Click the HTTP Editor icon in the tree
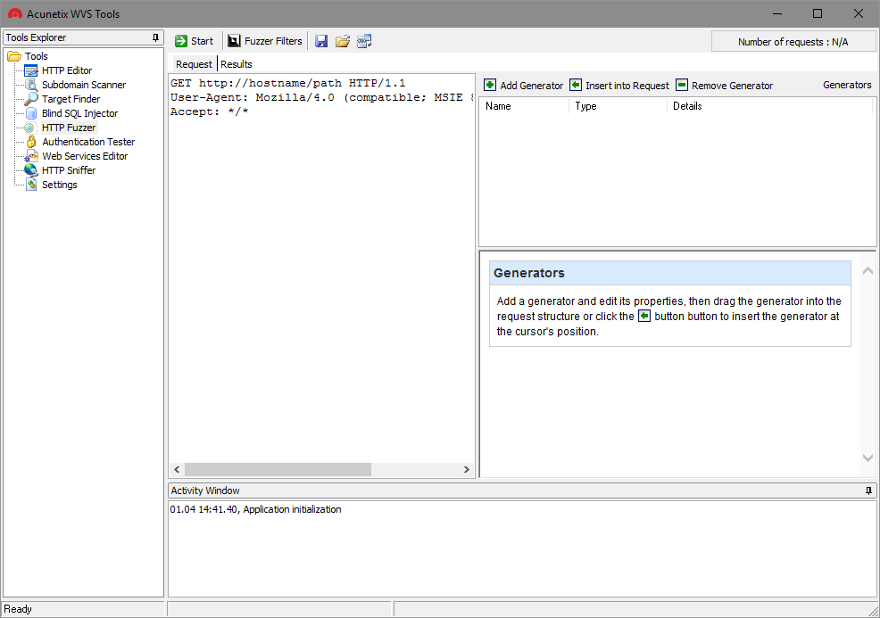This screenshot has width=880, height=618. 31,70
